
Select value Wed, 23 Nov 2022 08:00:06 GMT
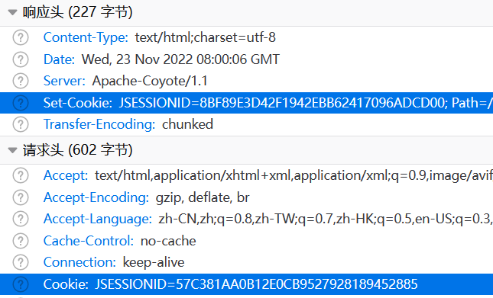[x=180, y=59]
